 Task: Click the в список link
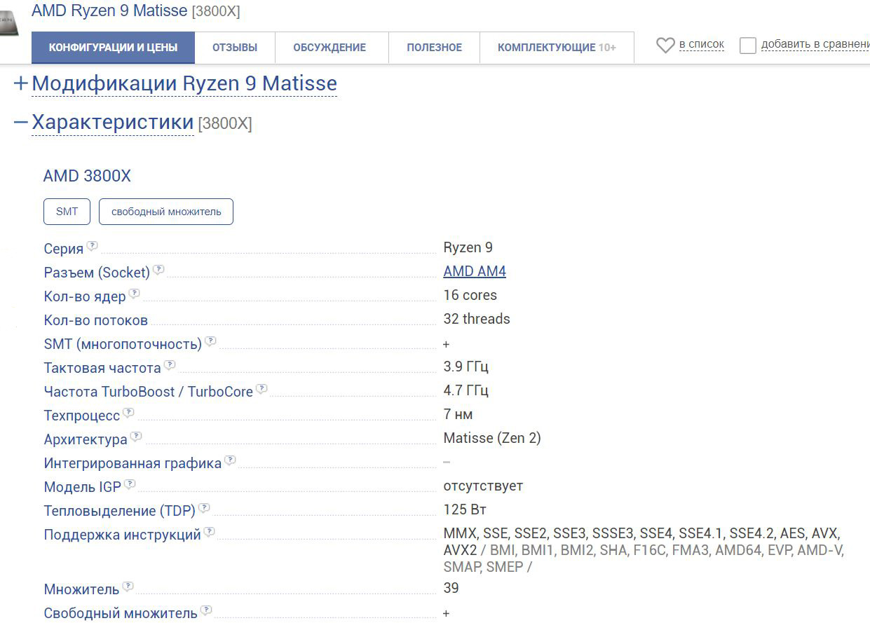pos(702,44)
